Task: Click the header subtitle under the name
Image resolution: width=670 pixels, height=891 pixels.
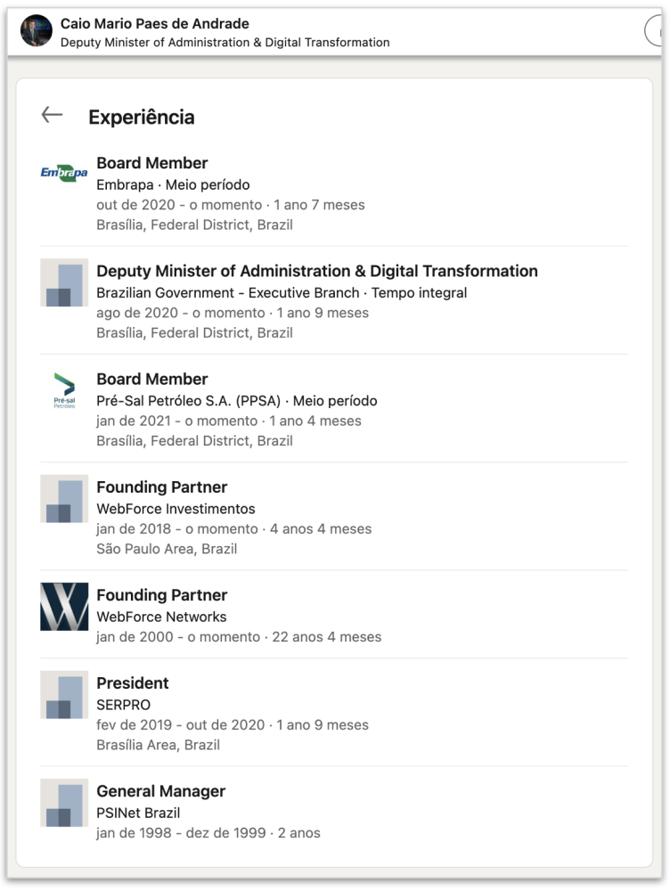Action: [x=225, y=43]
